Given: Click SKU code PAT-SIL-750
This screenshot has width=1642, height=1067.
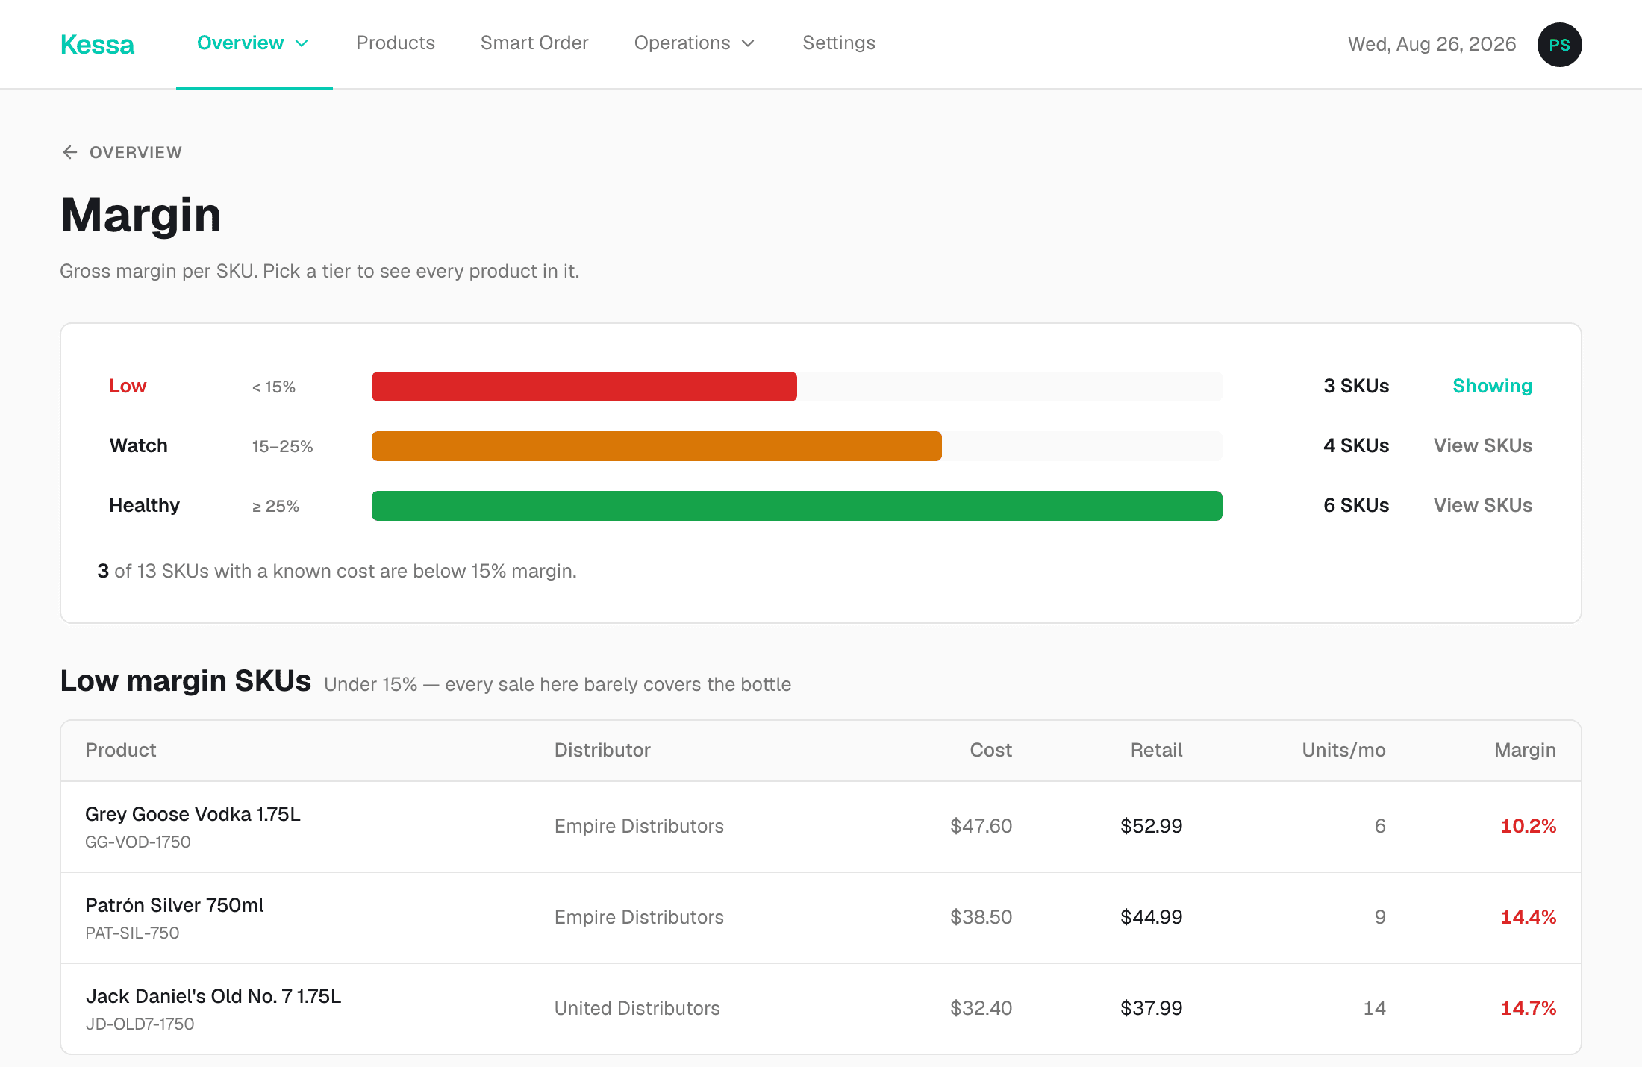Looking at the screenshot, I should point(132,933).
